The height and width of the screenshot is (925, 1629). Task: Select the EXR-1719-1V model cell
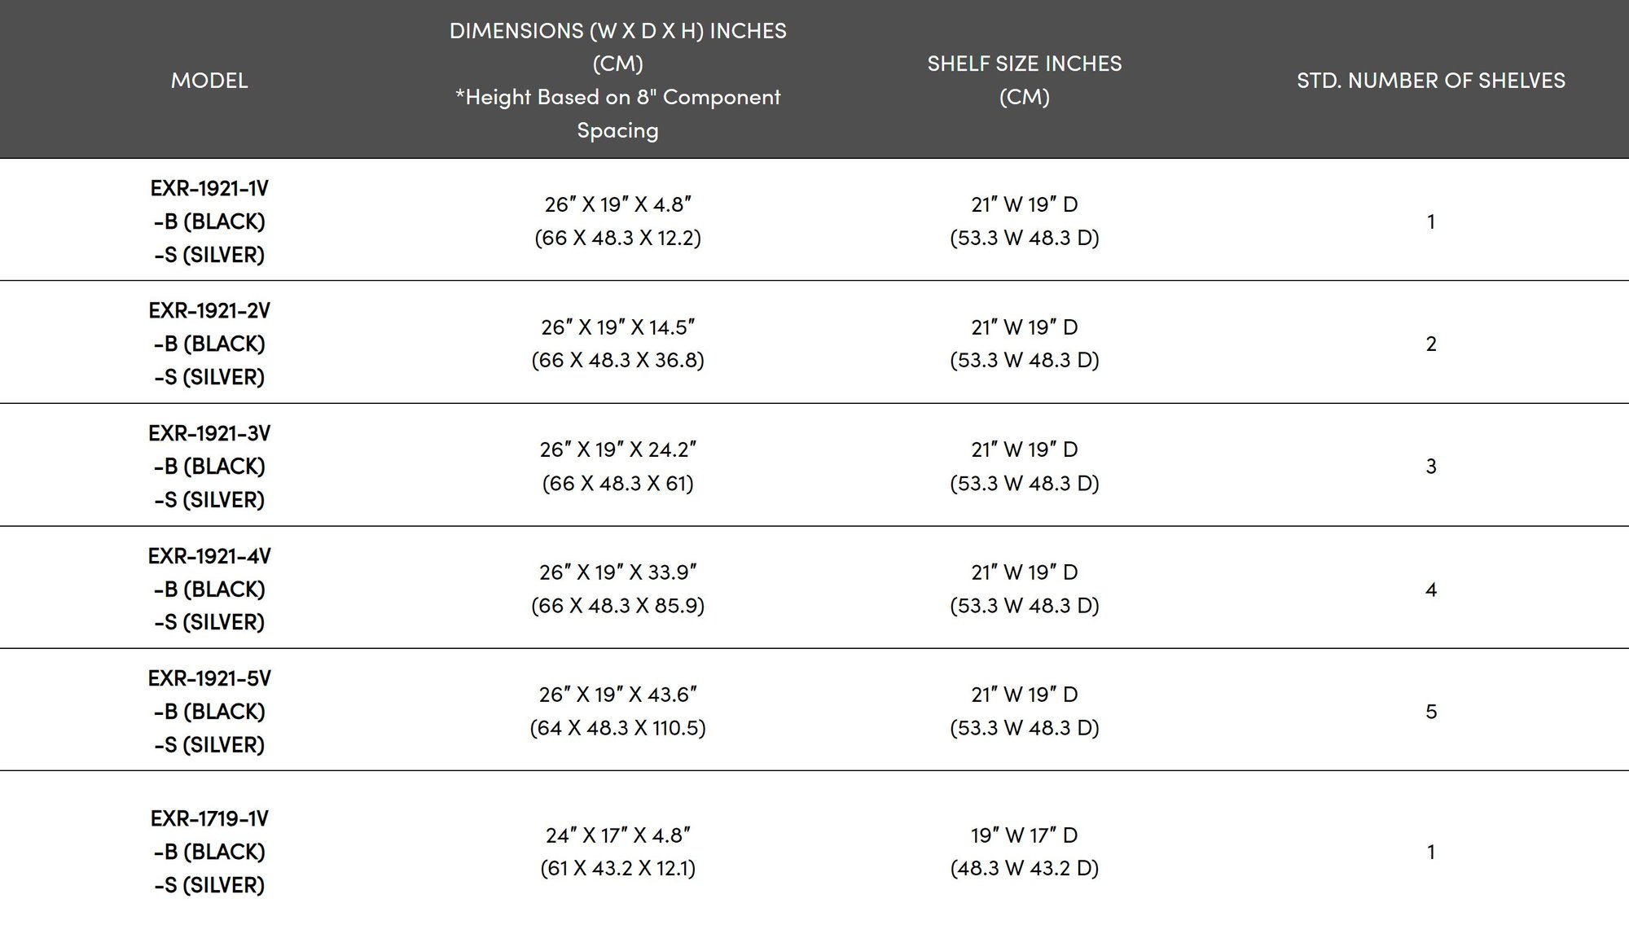(x=209, y=851)
